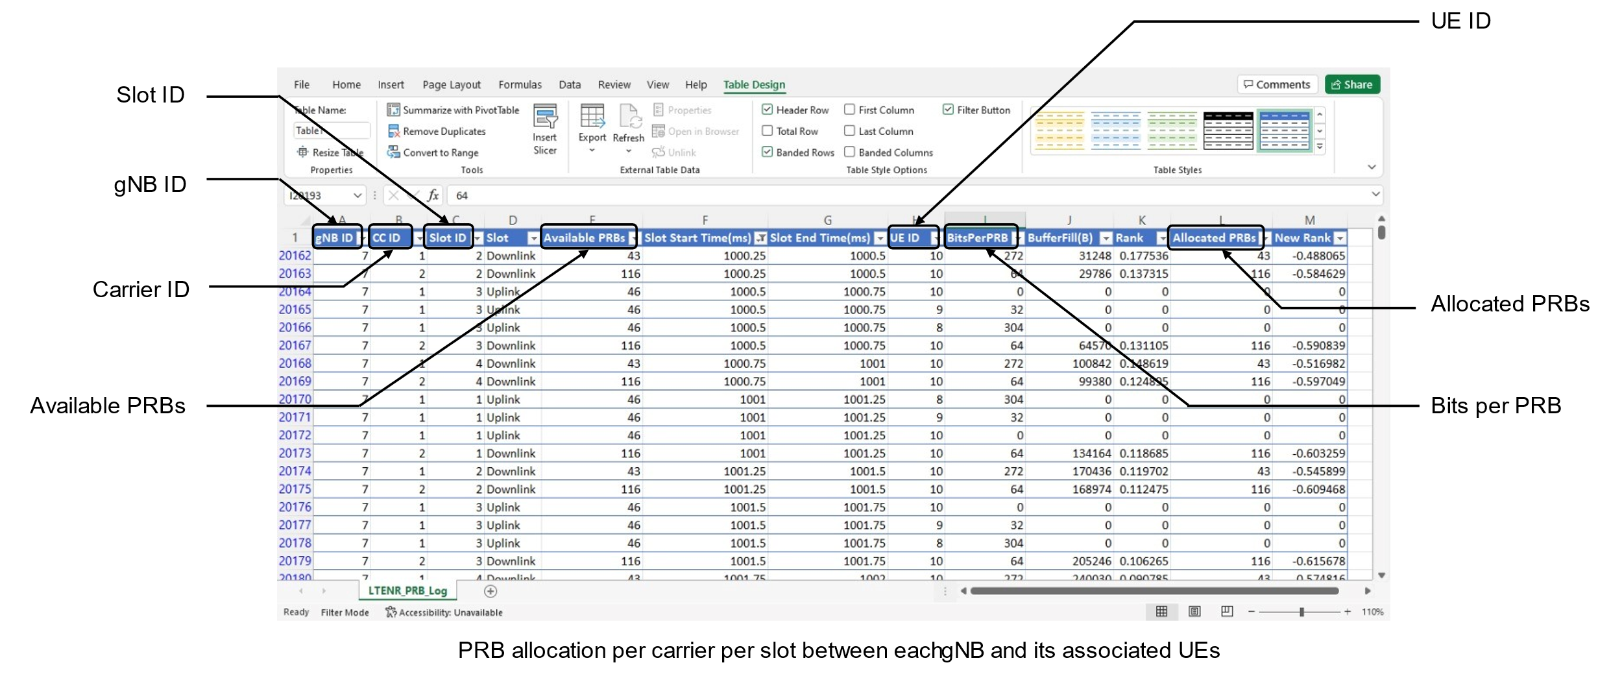1622x678 pixels.
Task: Click the zoom slider handle
Action: point(1301,612)
